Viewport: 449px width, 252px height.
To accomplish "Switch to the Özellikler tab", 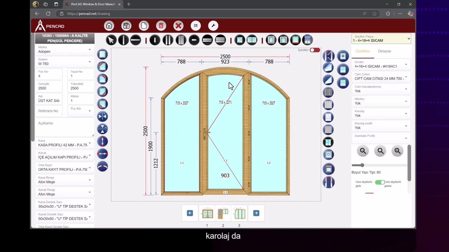I will coord(363,51).
